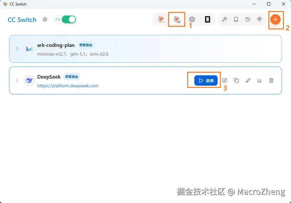
Task: Click the DeepSeek provider name
Action: pos(49,77)
